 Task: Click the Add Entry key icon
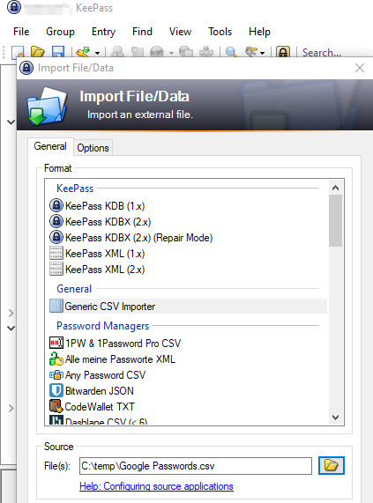click(x=84, y=52)
